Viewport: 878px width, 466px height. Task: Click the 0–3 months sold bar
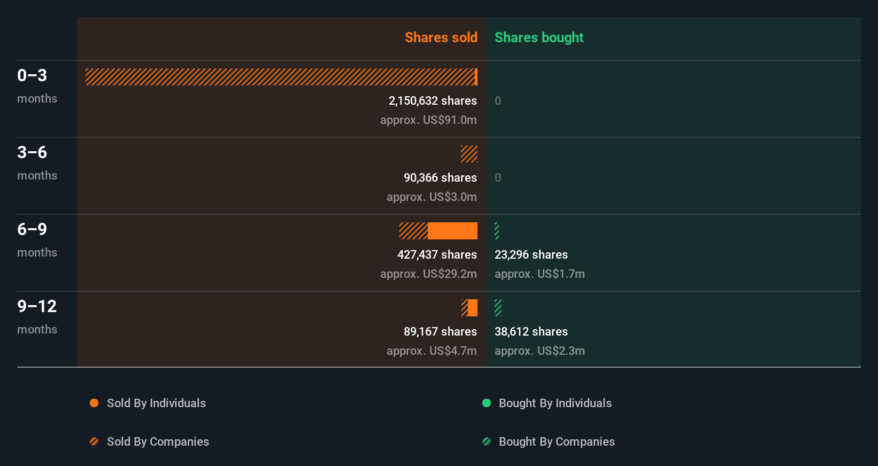(x=281, y=77)
